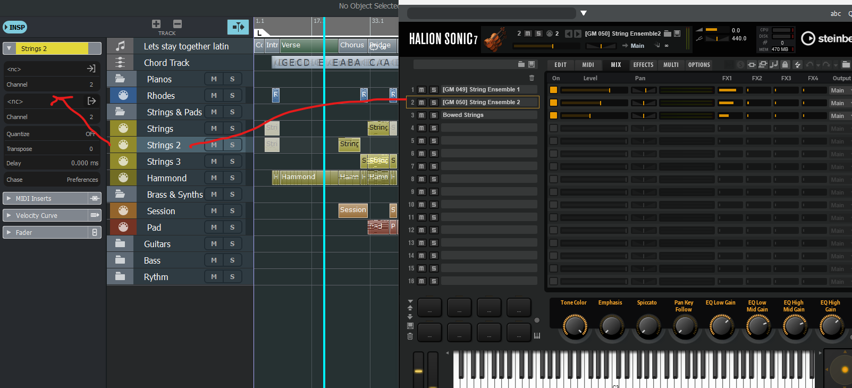Switch to the MIX tab
The height and width of the screenshot is (388, 852).
[616, 65]
